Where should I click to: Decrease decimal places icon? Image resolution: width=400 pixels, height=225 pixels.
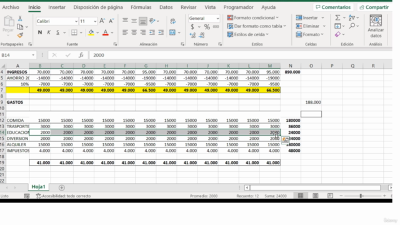coord(201,35)
